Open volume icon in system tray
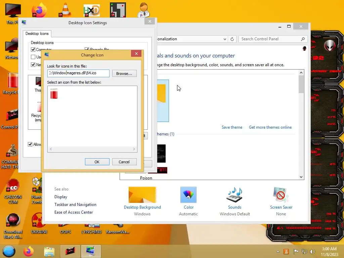Viewport: 344px width, 258px height. click(x=312, y=251)
